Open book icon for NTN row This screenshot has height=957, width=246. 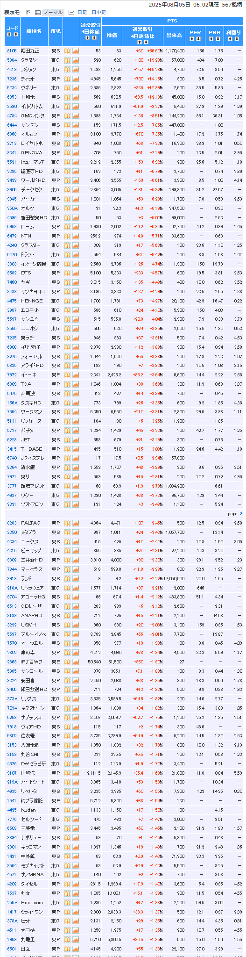pos(67,236)
